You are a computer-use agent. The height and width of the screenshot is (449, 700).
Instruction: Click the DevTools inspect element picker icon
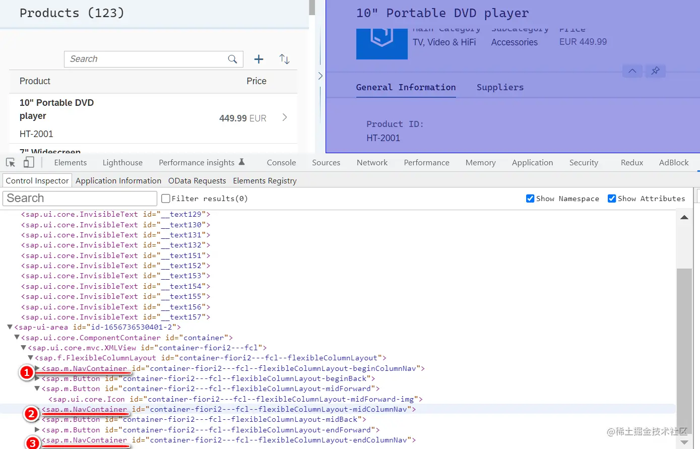point(11,162)
